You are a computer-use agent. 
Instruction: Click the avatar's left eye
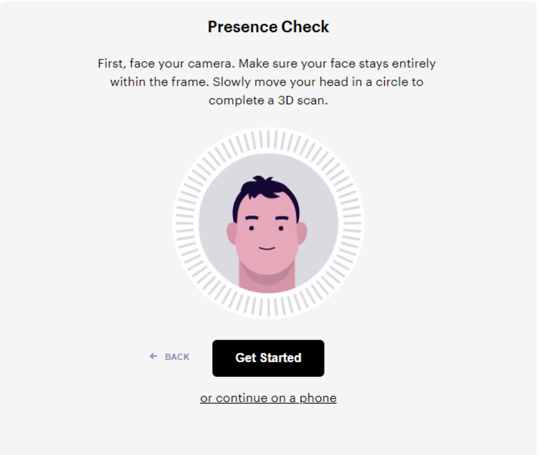tap(252, 228)
